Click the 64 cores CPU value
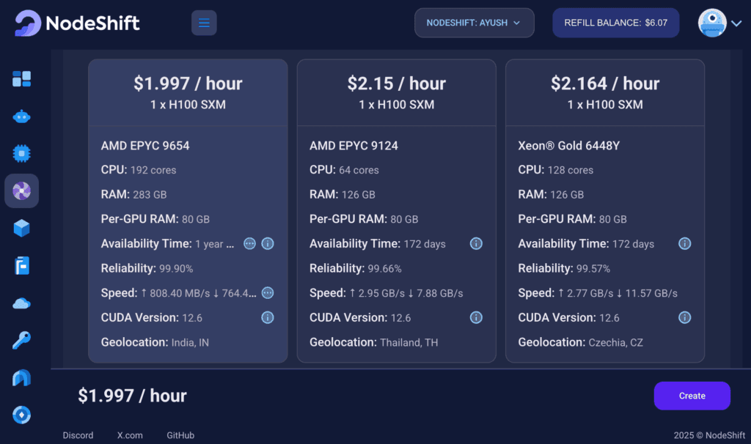The image size is (751, 444). tap(359, 170)
